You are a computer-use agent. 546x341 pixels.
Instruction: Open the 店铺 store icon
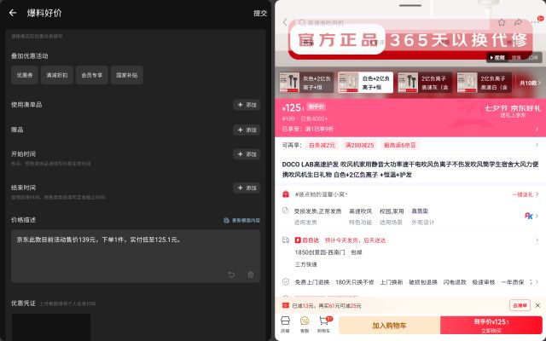point(285,324)
